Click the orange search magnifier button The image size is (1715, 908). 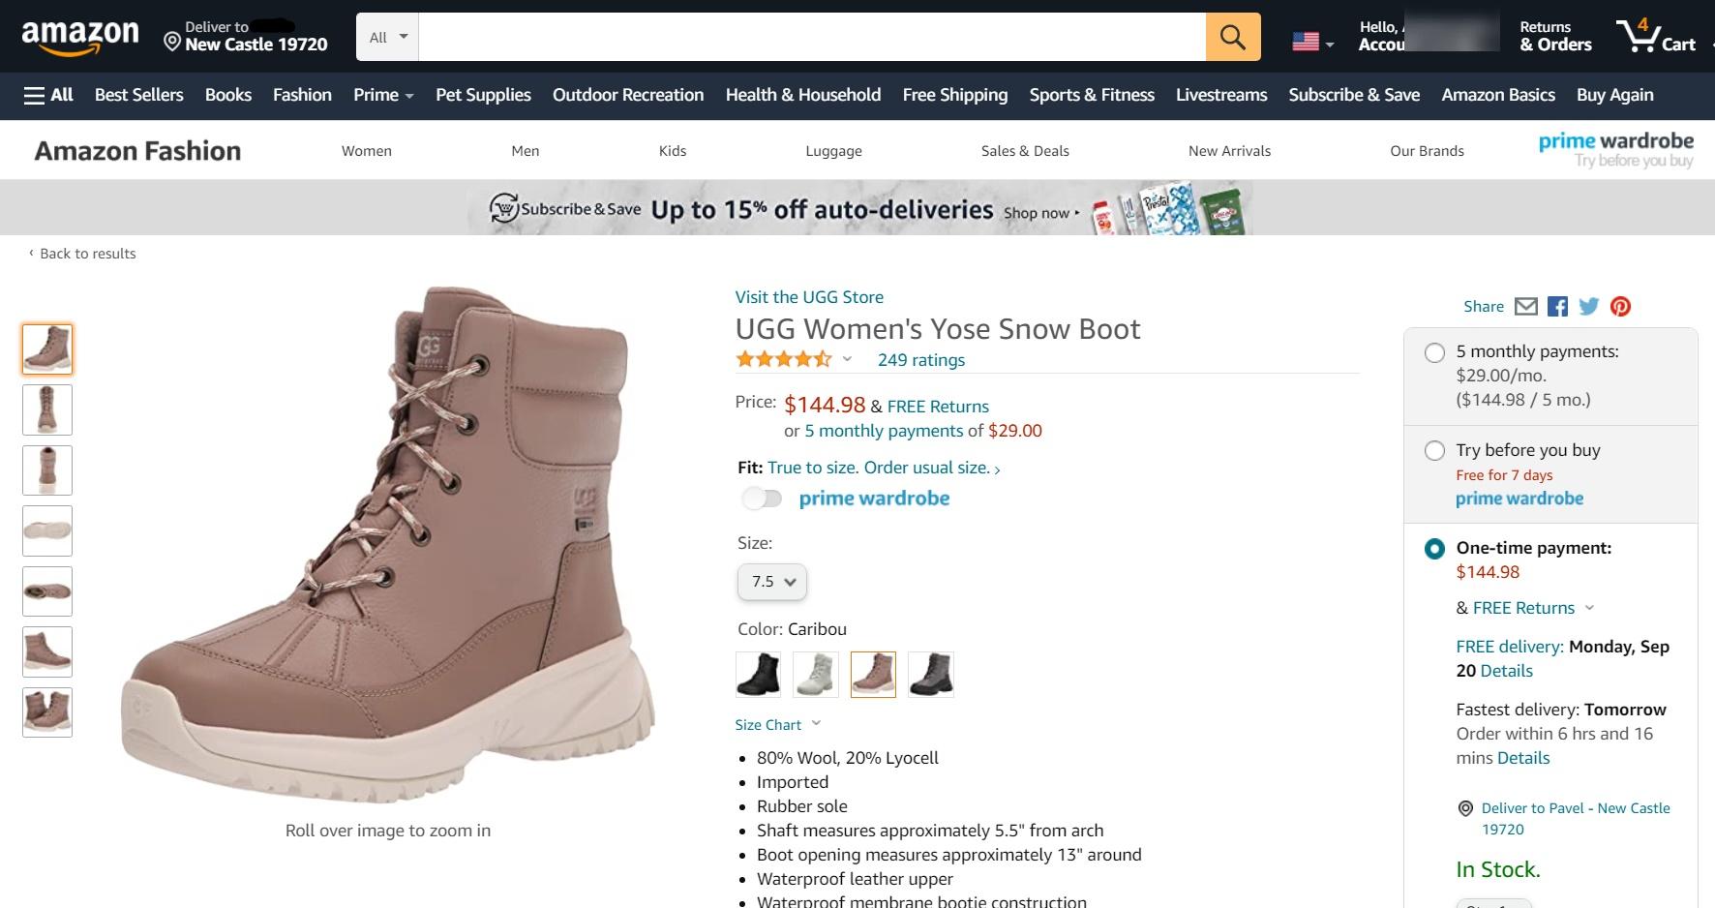click(x=1232, y=38)
